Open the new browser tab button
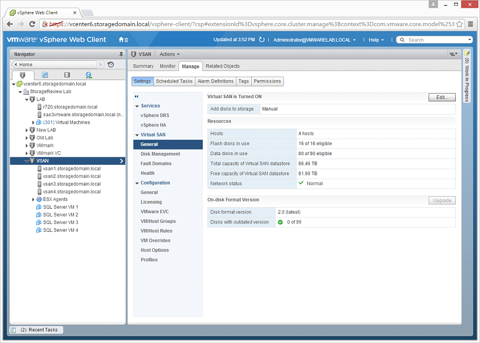The height and width of the screenshot is (343, 480). point(87,12)
